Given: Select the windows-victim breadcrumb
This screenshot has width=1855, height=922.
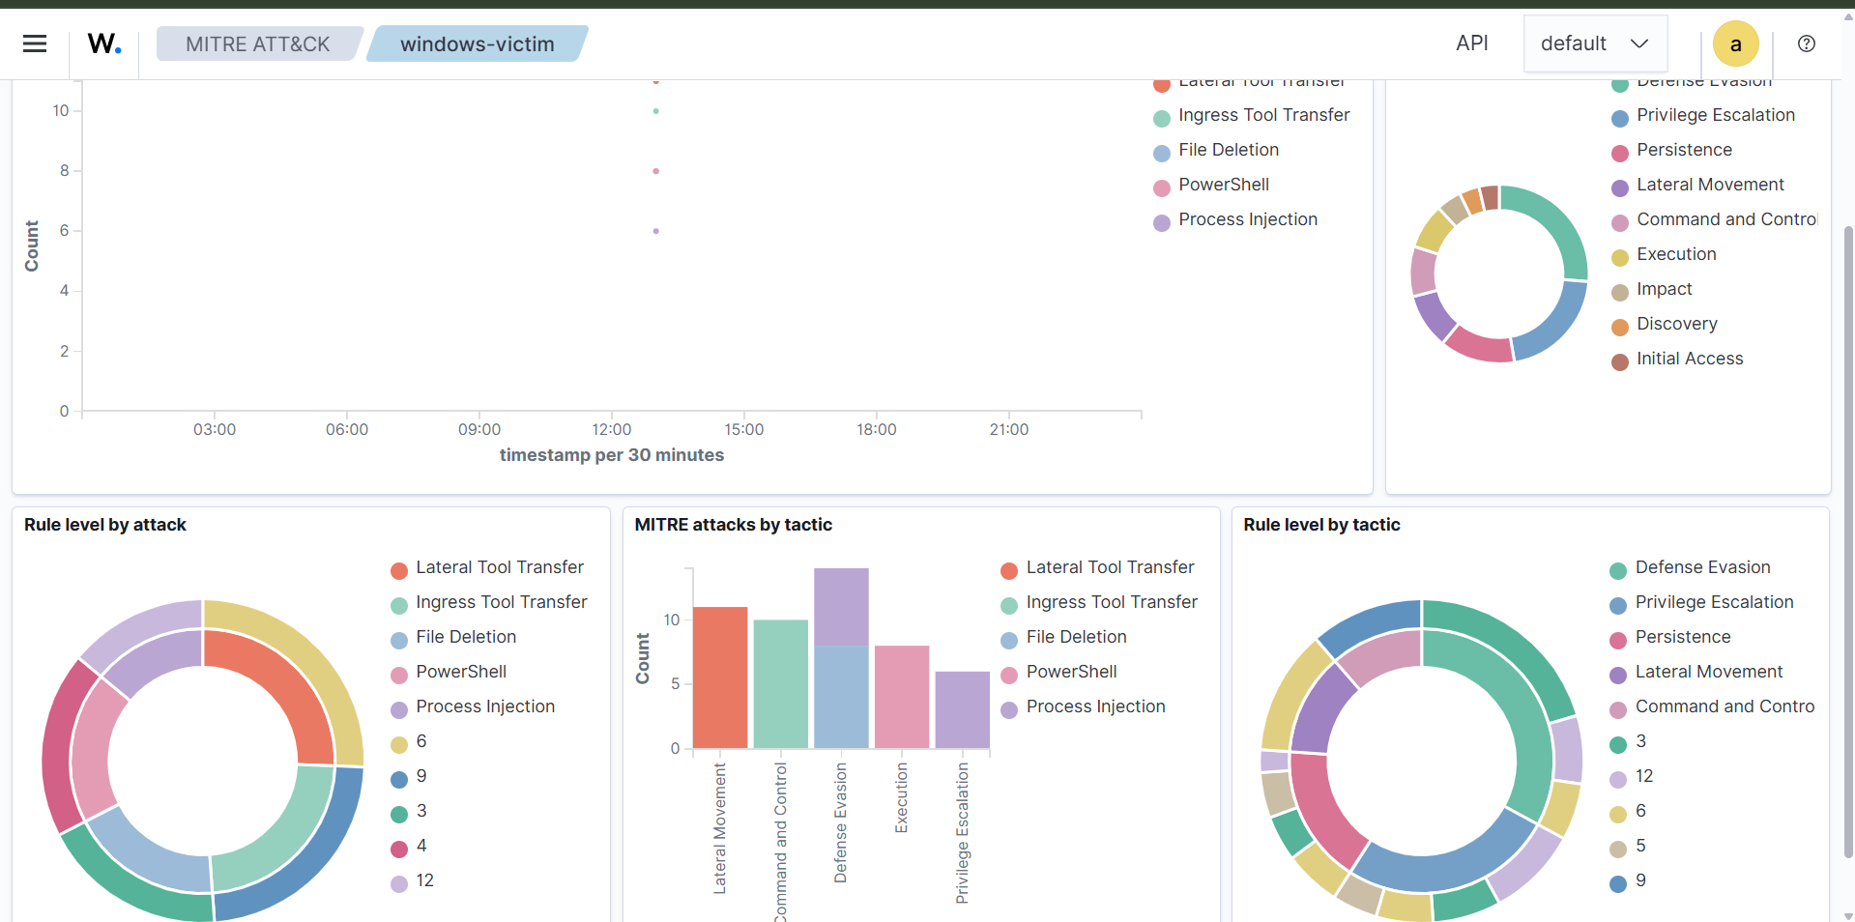Looking at the screenshot, I should (478, 43).
